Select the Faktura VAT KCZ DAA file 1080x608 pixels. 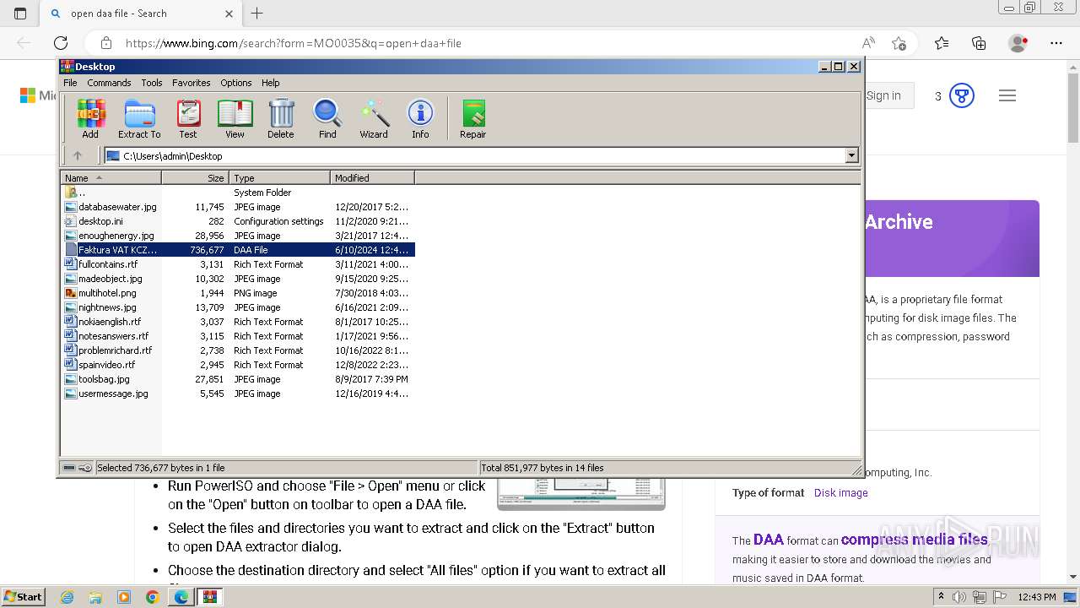tap(238, 250)
